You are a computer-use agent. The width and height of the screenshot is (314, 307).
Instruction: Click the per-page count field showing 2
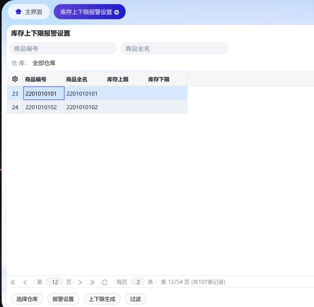(138, 282)
